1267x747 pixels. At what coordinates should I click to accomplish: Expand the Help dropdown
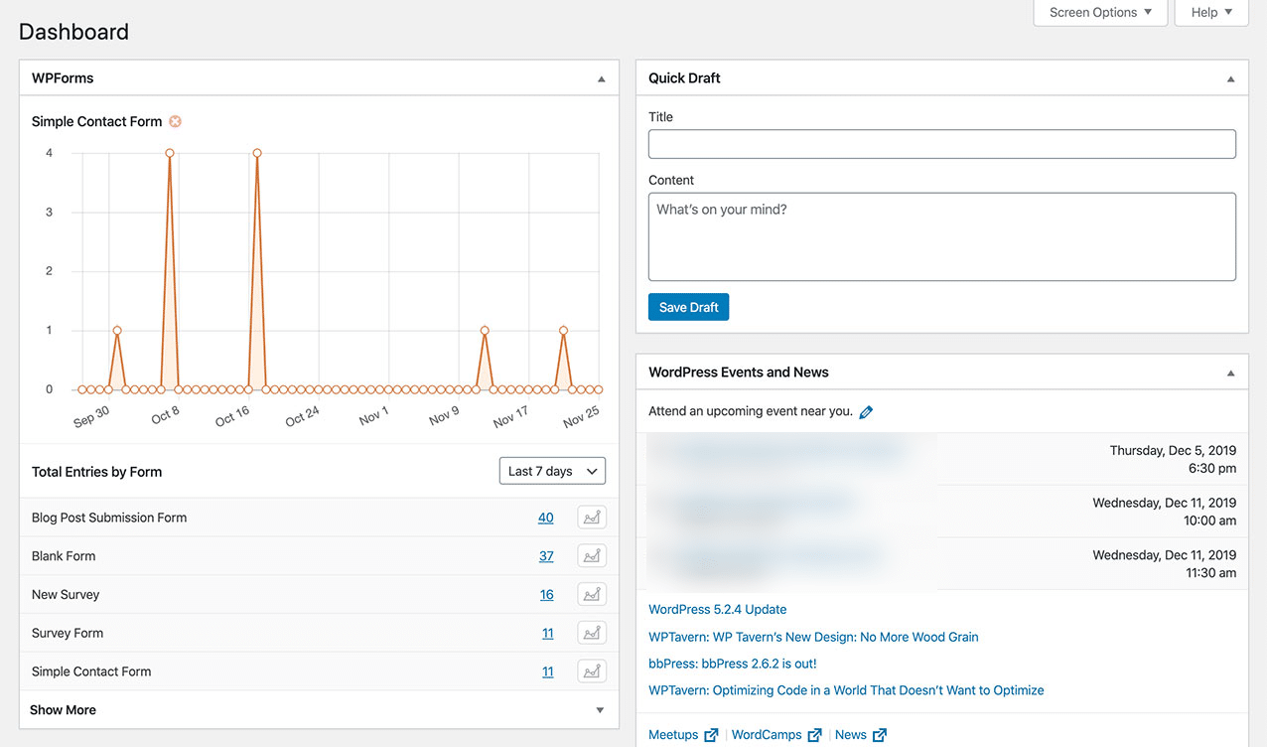coord(1210,12)
